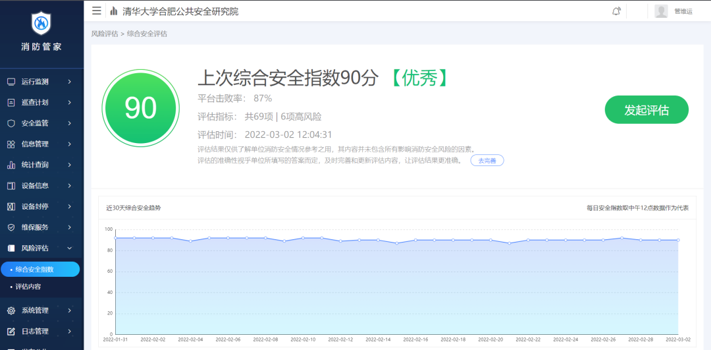Click the 2022-03-02 data point on chart

tap(678, 240)
